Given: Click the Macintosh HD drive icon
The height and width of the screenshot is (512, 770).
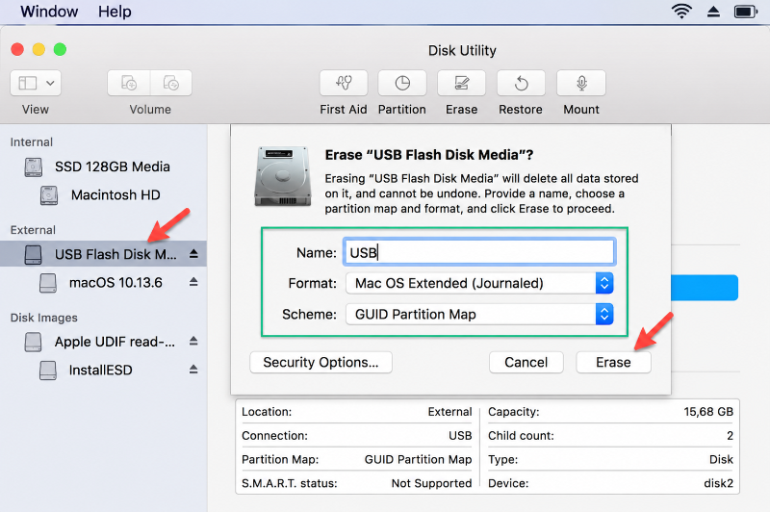Looking at the screenshot, I should pos(49,194).
